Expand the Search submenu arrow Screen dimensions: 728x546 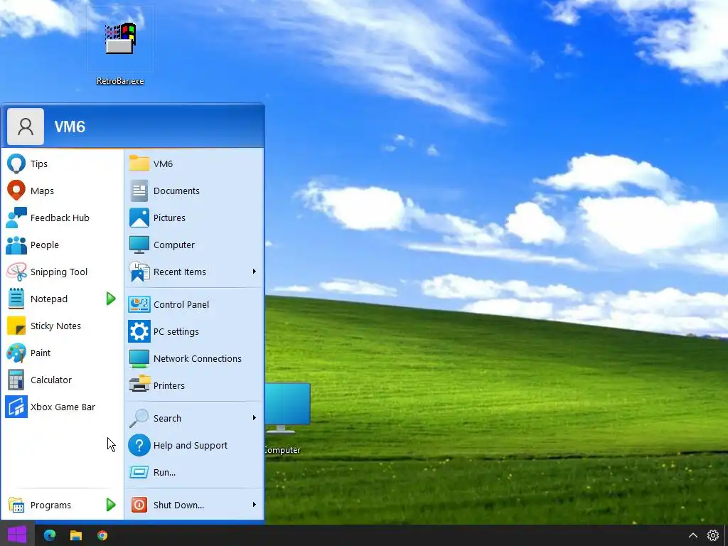pyautogui.click(x=254, y=418)
